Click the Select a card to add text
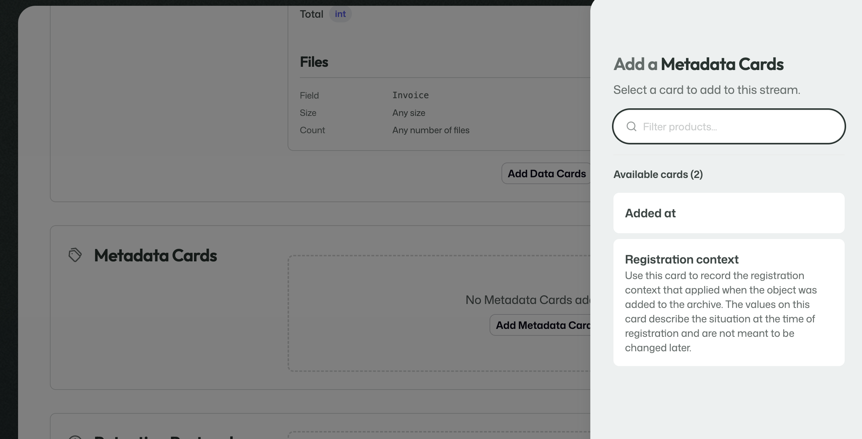The image size is (862, 439). coord(707,90)
